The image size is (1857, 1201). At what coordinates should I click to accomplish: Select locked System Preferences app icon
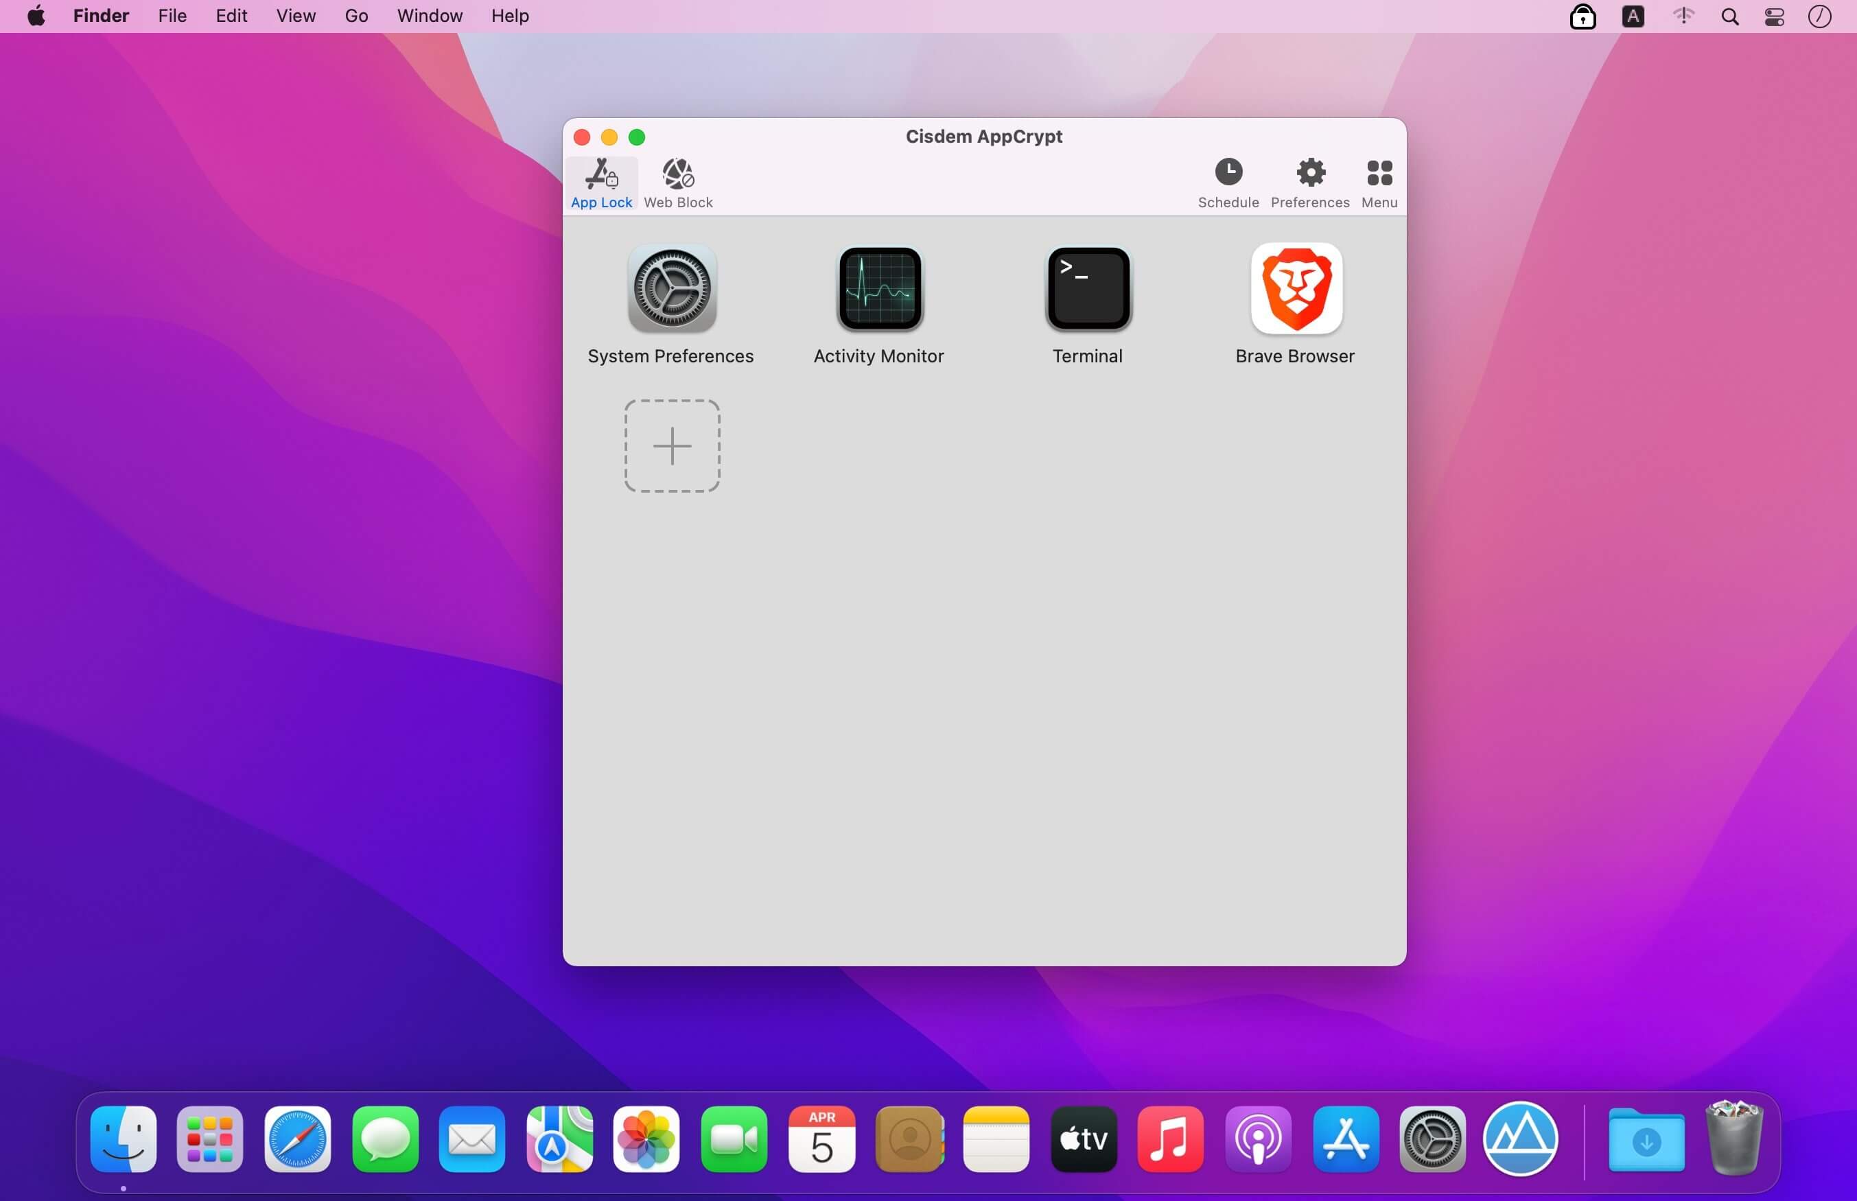(x=671, y=288)
